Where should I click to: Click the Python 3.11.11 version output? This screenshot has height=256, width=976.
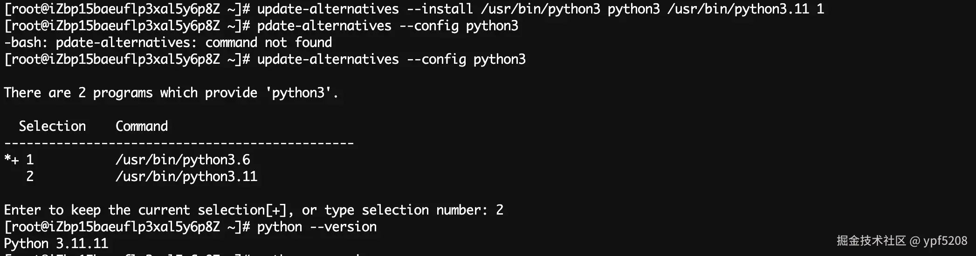(56, 243)
